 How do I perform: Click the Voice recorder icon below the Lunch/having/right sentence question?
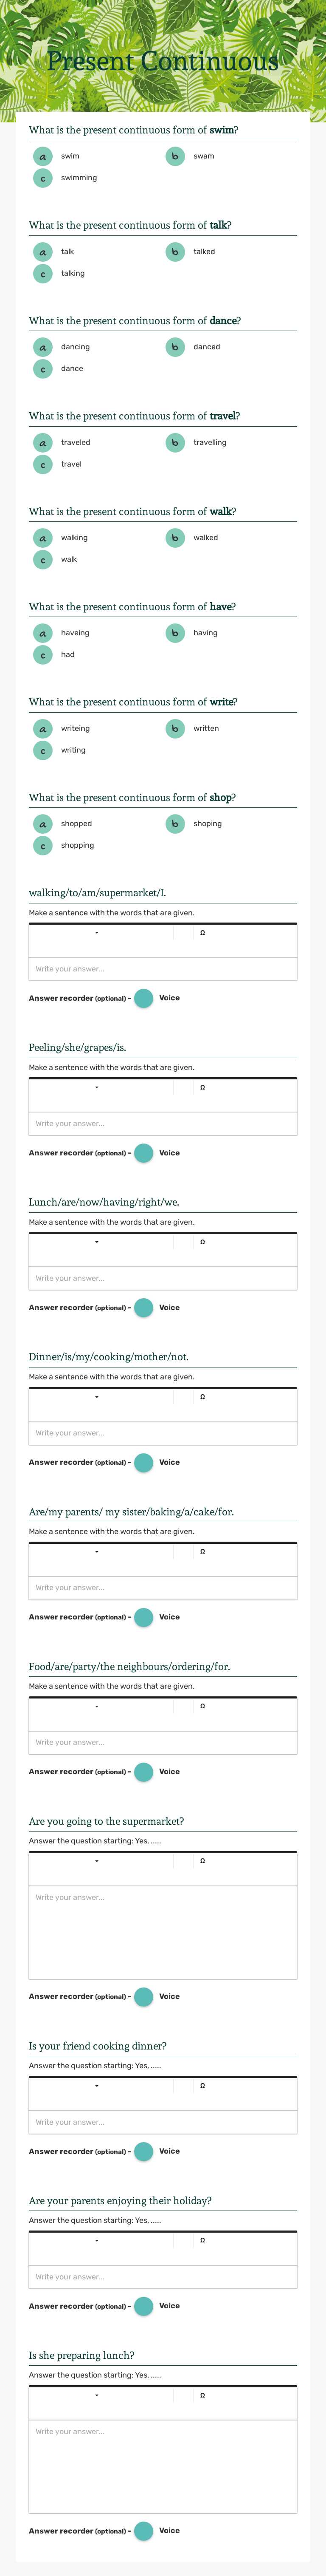[146, 1307]
